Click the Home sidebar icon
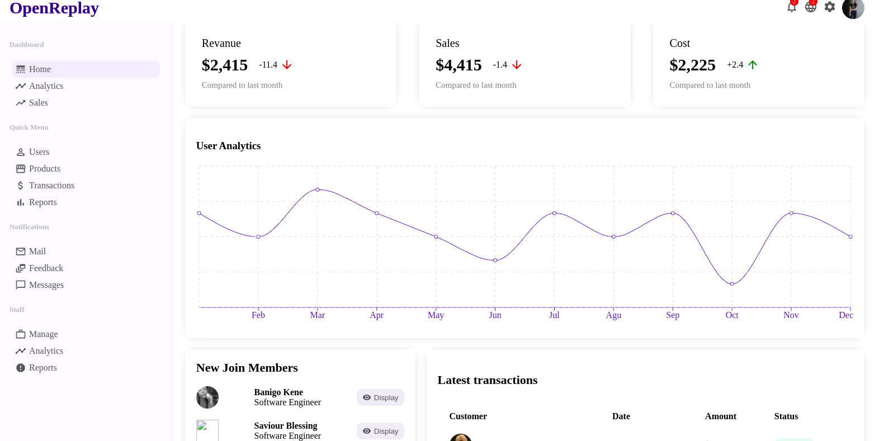879x441 pixels. click(21, 69)
